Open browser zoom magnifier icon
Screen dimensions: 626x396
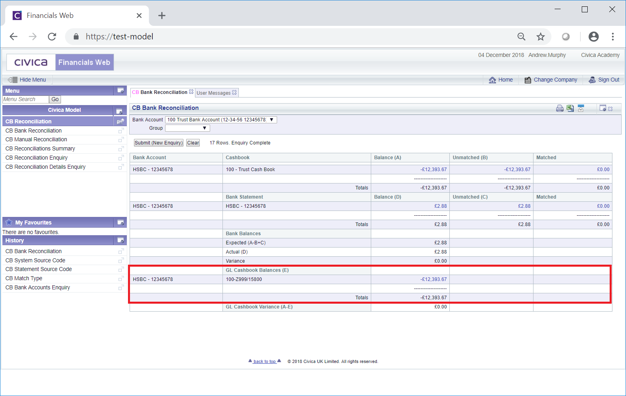coord(522,37)
